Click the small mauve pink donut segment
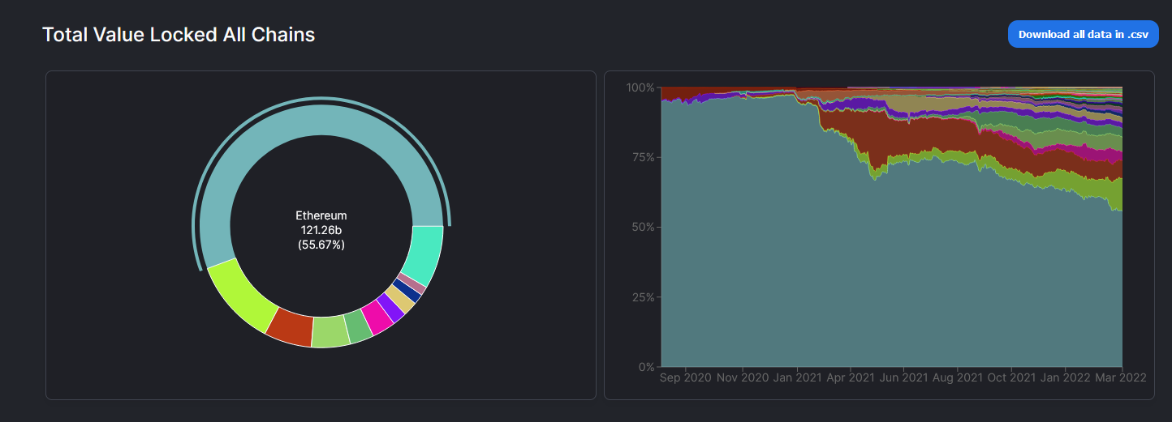Screen dimensions: 1172x422 [x=416, y=283]
